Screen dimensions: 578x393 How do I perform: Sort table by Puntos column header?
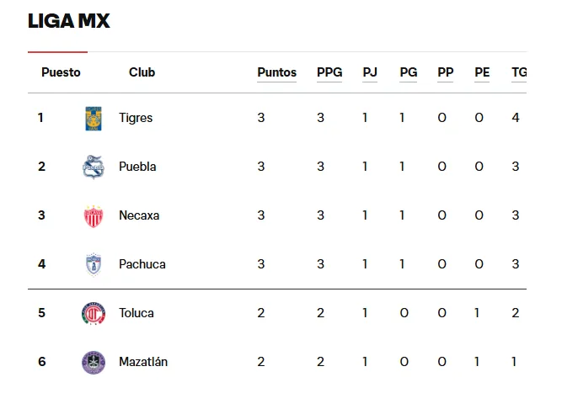(276, 72)
